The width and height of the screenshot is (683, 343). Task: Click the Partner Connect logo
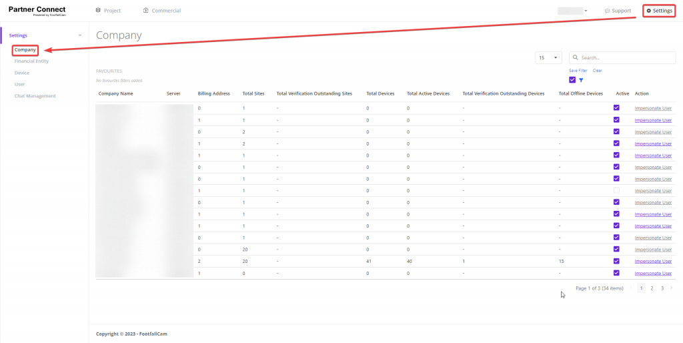[x=37, y=11]
